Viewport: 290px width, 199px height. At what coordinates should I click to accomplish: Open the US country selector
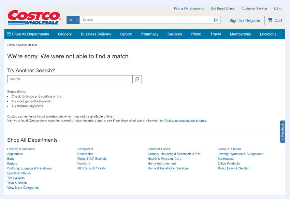click(278, 9)
